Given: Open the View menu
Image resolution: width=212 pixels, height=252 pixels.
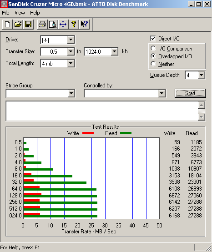Looking at the screenshot, I should click(x=20, y=13).
